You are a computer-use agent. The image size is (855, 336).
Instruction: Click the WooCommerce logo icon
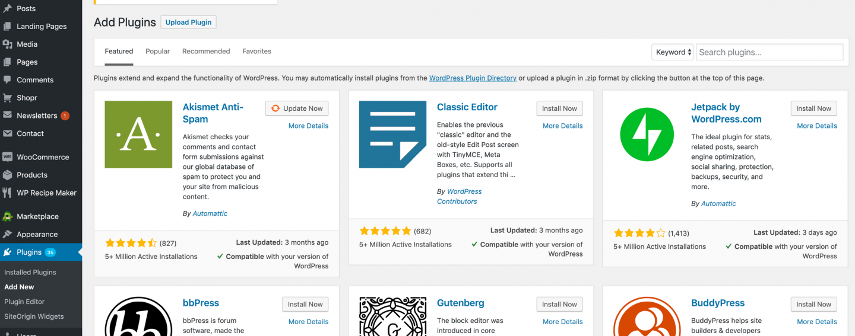coord(7,157)
